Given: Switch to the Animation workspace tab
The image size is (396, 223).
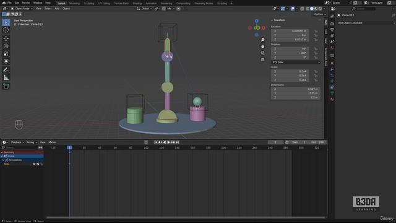Looking at the screenshot, I should [151, 3].
